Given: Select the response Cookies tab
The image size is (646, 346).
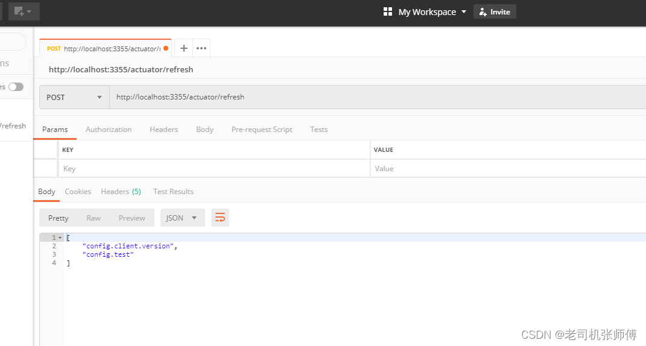Looking at the screenshot, I should [x=78, y=192].
